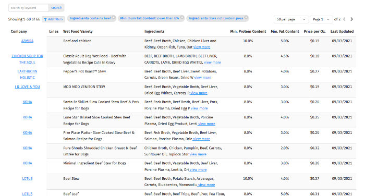365x196 pixels.
Task: Expand 'view more' for Beef and chicken ingredients
Action: (x=202, y=47)
